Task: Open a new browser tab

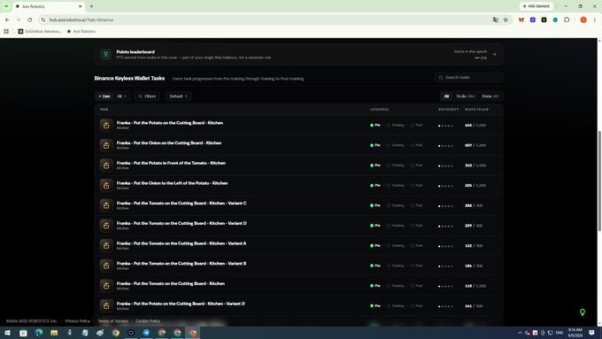Action: pos(91,6)
